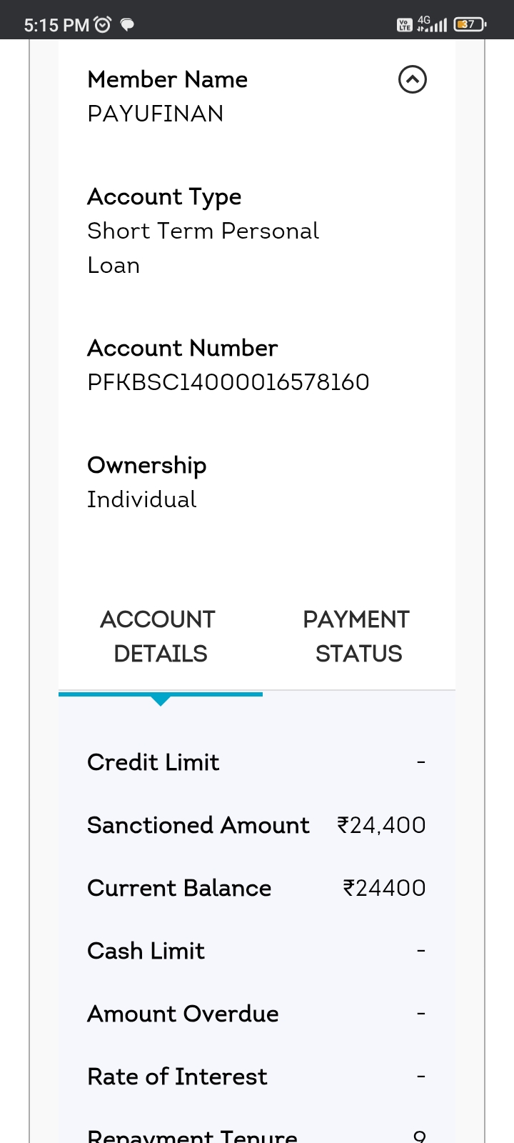Tap the VoLTE indicator icon
The image size is (514, 1143).
click(404, 25)
